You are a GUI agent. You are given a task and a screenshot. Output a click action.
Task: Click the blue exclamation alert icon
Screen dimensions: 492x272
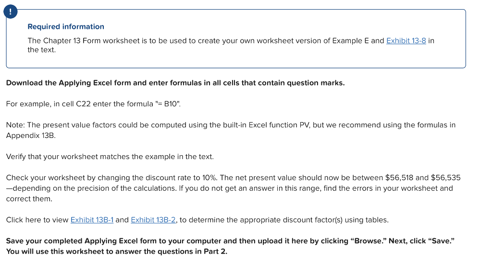tap(11, 12)
